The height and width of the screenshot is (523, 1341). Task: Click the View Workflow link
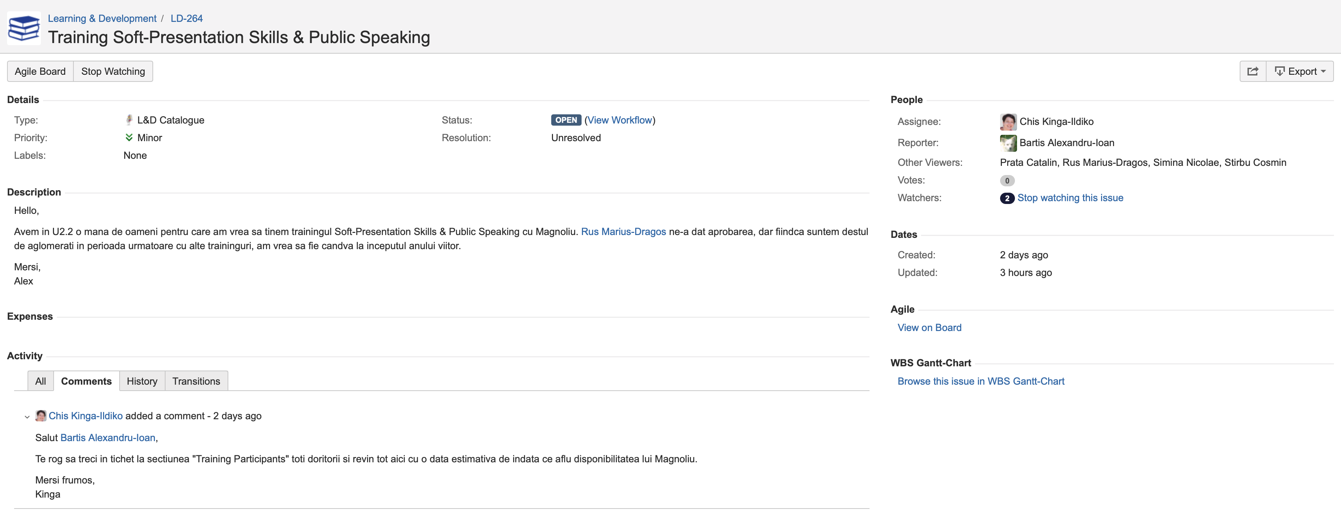619,120
